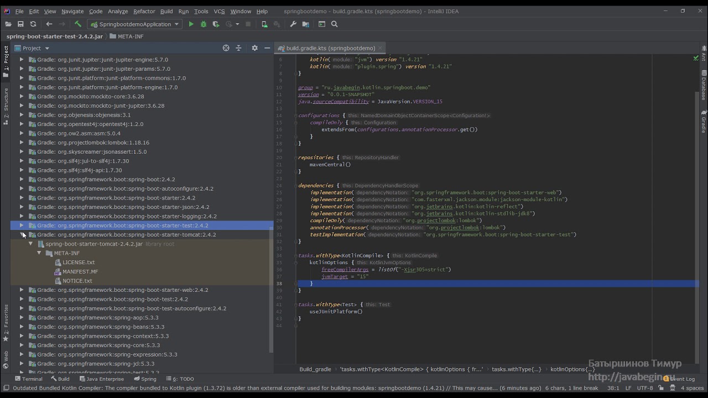This screenshot has height=398, width=708.
Task: Expand the junit-jupiter-engine:5.7.0 node
Action: coord(22,59)
